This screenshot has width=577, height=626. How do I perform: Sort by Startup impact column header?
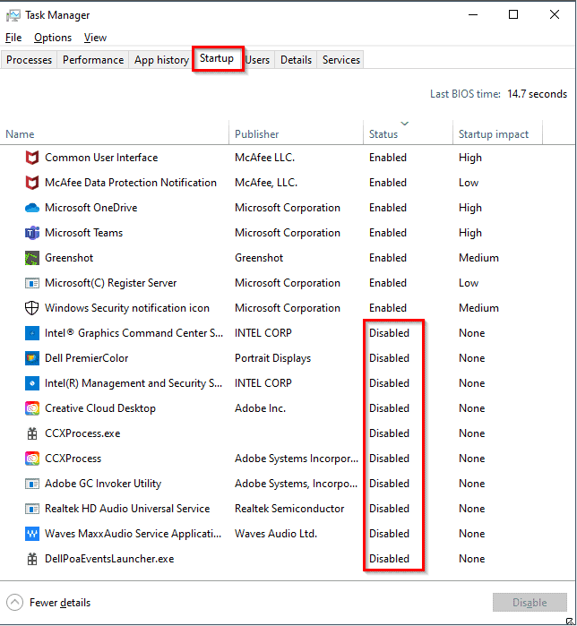(497, 134)
